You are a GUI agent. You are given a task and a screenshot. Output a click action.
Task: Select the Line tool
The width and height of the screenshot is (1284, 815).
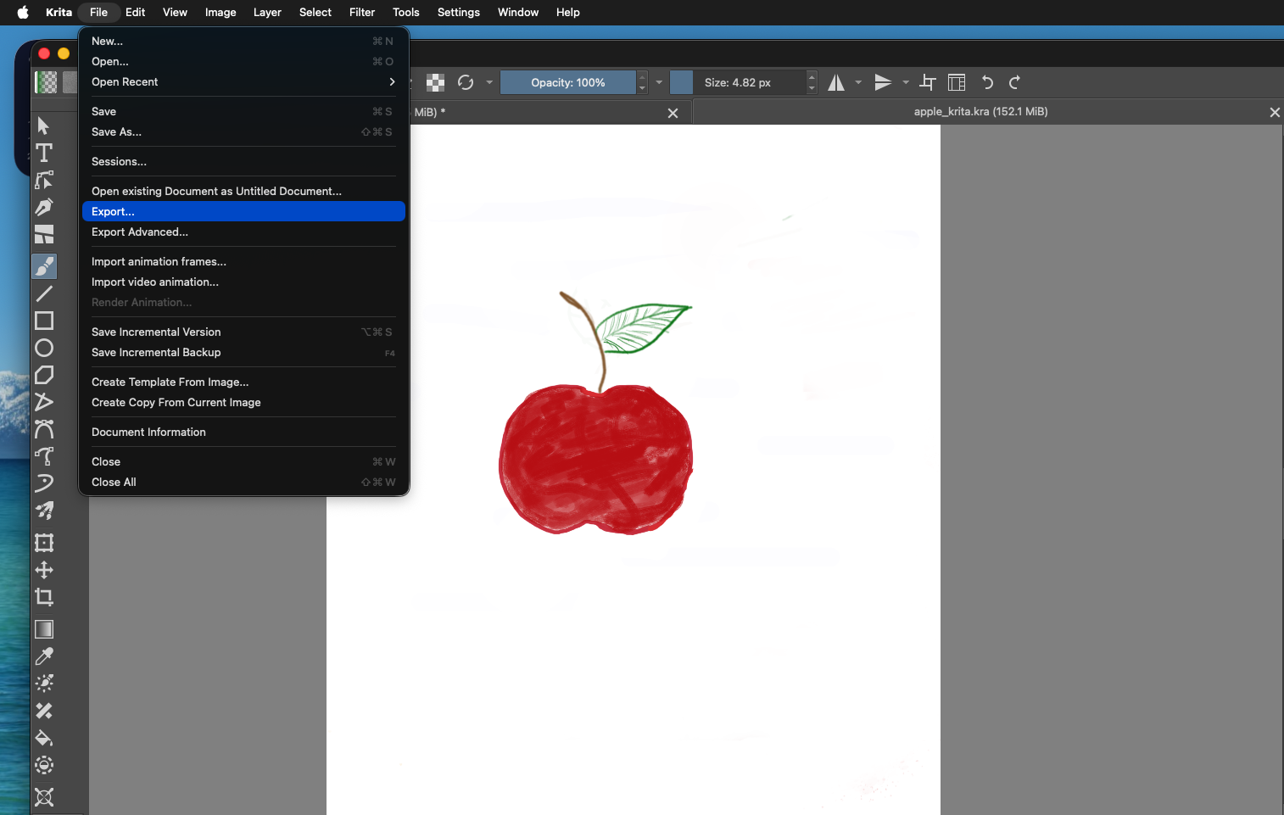(44, 294)
